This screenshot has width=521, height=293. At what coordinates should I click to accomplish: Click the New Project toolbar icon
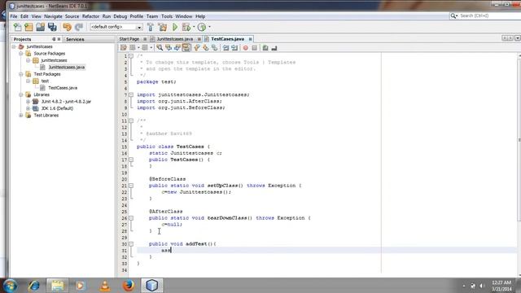tap(29, 27)
